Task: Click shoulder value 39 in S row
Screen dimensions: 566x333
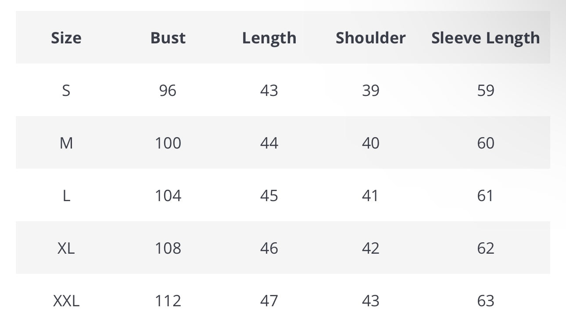Action: point(370,90)
